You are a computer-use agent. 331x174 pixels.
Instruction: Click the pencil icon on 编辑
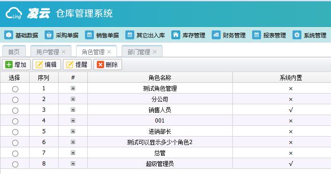pyautogui.click(x=39, y=65)
